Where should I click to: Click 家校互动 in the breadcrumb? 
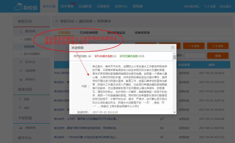point(67,21)
